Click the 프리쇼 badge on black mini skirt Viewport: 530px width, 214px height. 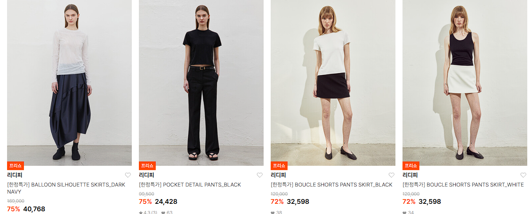[x=279, y=166]
